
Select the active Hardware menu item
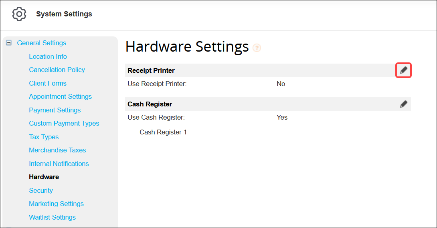[44, 177]
